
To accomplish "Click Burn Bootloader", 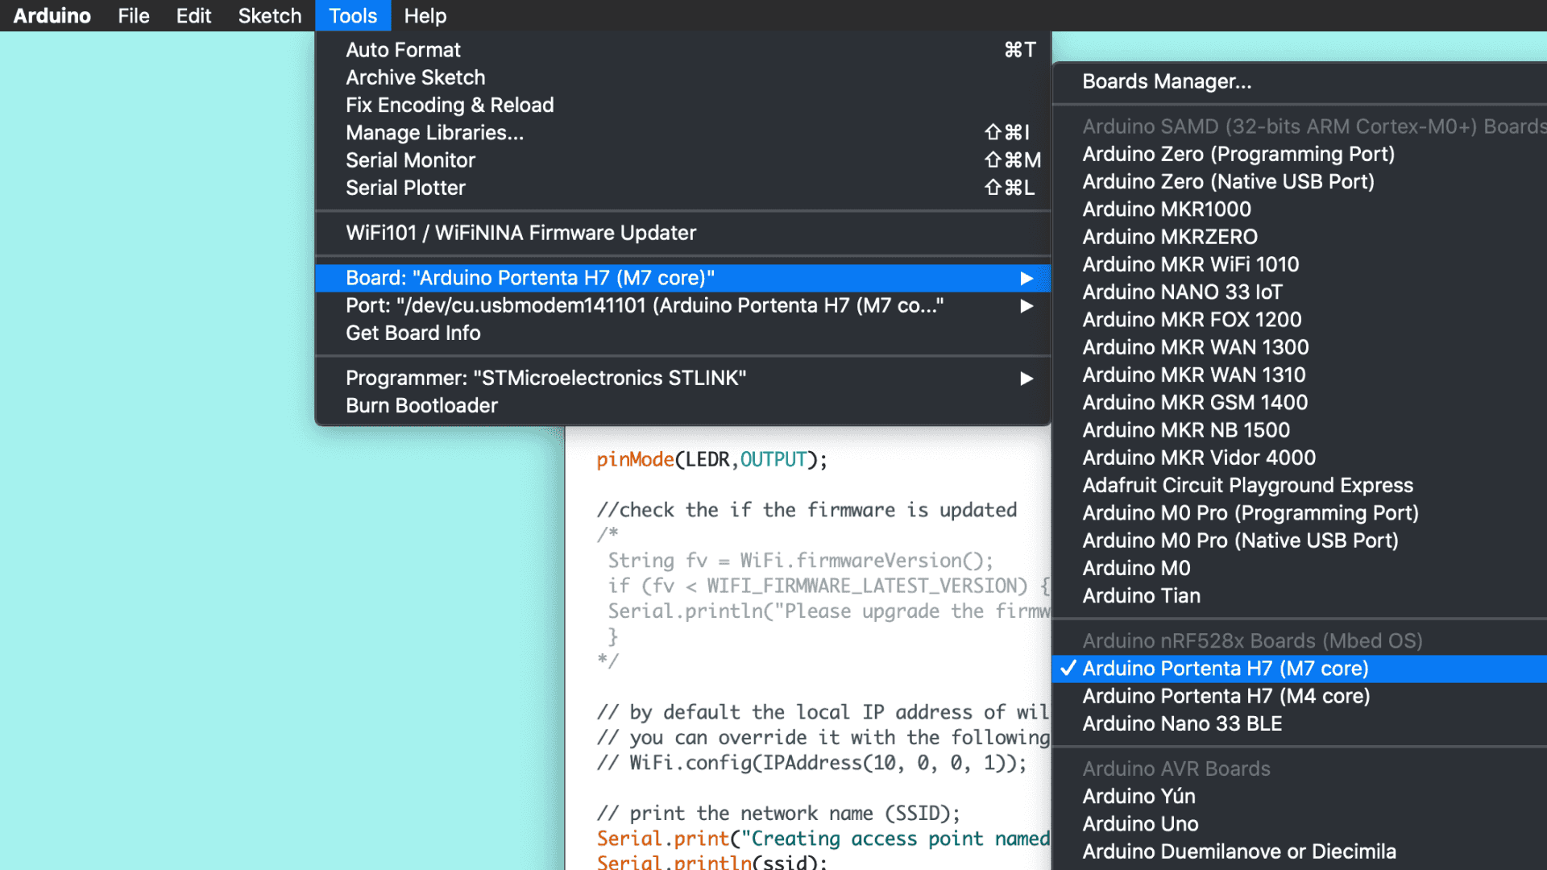I will tap(421, 406).
